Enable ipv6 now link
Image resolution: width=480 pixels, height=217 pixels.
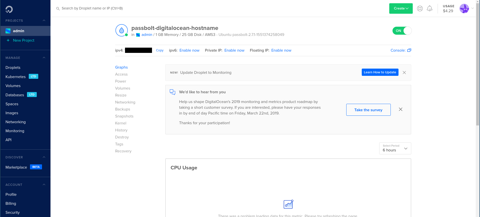click(x=189, y=50)
